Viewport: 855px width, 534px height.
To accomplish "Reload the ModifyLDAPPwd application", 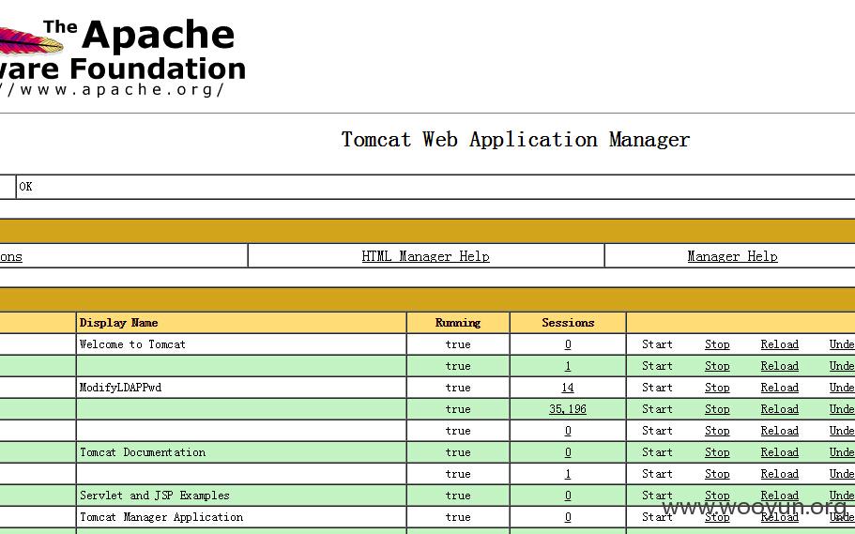I will pyautogui.click(x=780, y=388).
